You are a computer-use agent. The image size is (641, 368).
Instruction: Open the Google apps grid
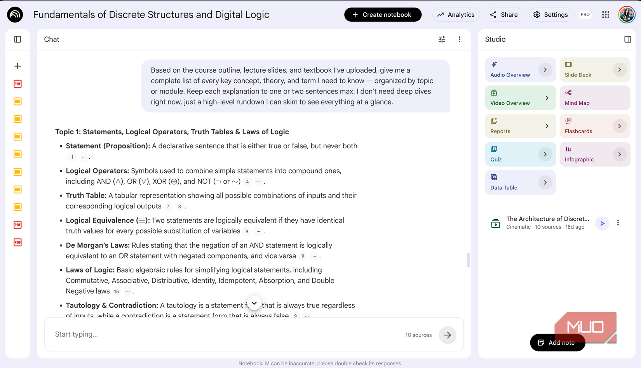(x=605, y=14)
